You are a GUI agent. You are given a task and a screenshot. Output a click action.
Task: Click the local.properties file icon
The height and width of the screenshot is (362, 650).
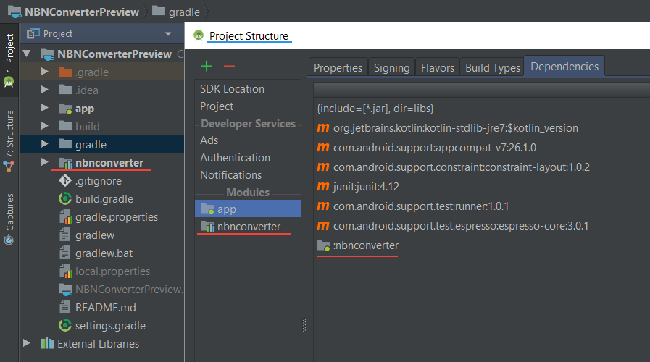click(x=66, y=271)
